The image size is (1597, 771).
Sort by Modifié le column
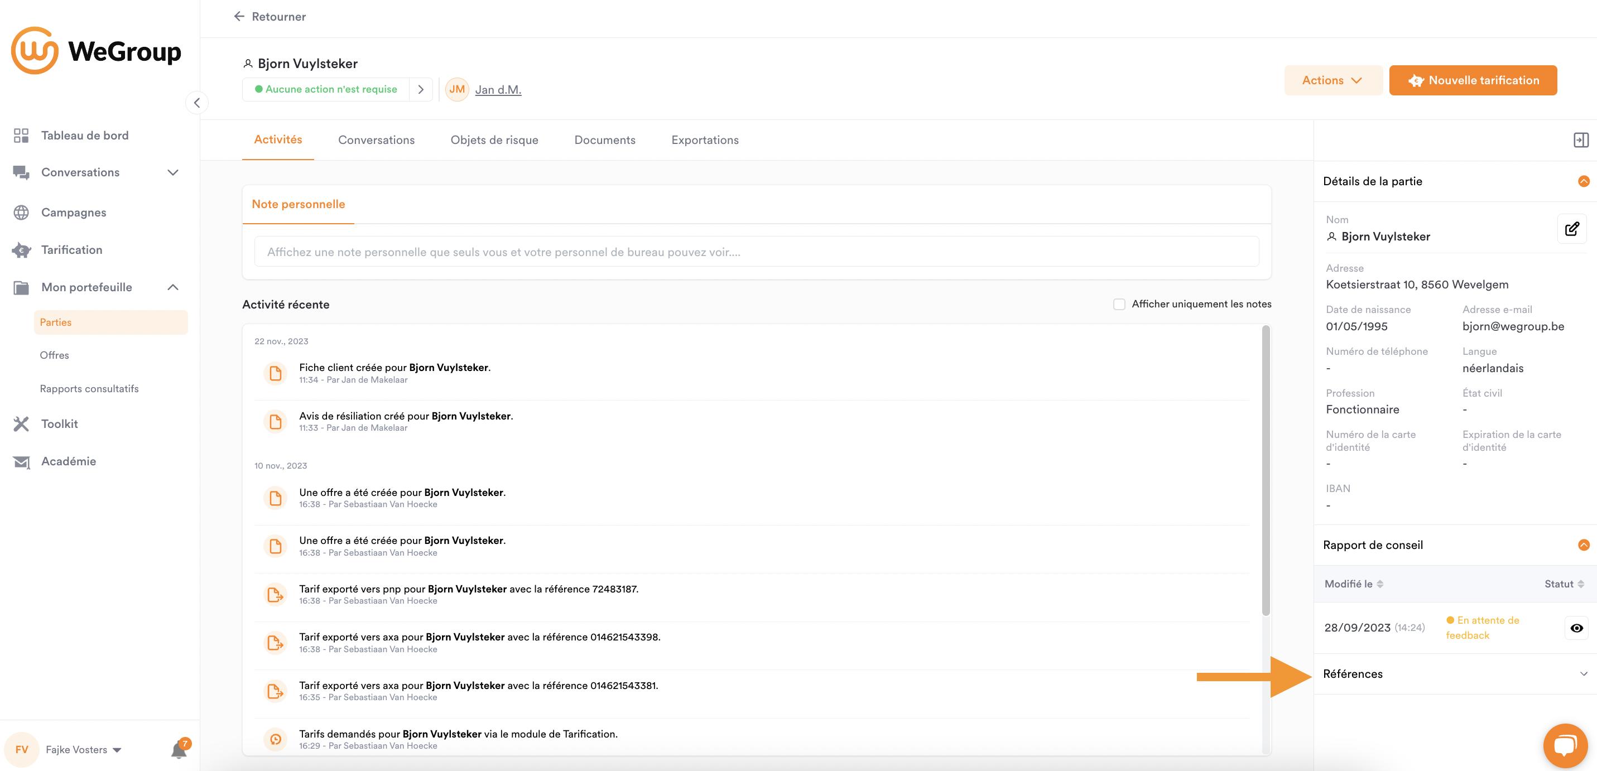[1354, 584]
